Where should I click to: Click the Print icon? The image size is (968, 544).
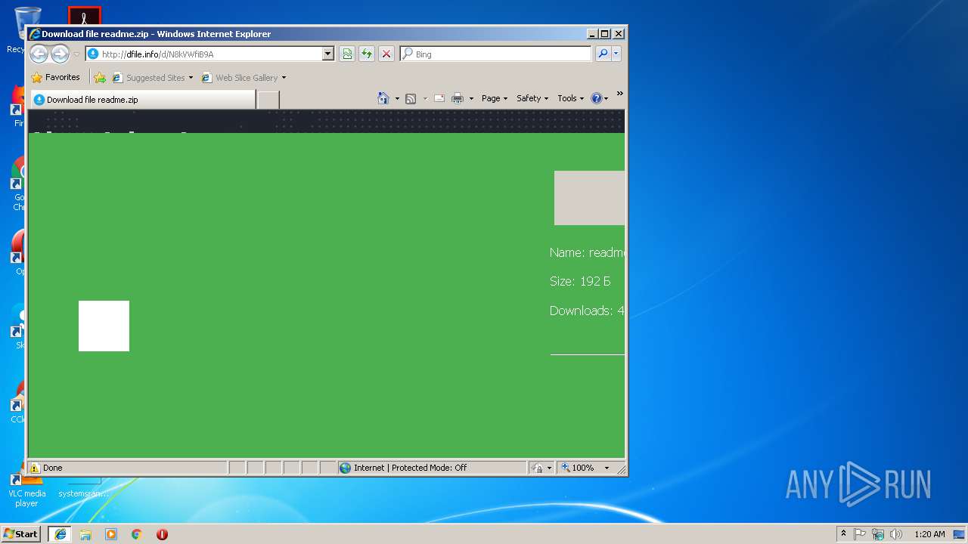click(458, 98)
